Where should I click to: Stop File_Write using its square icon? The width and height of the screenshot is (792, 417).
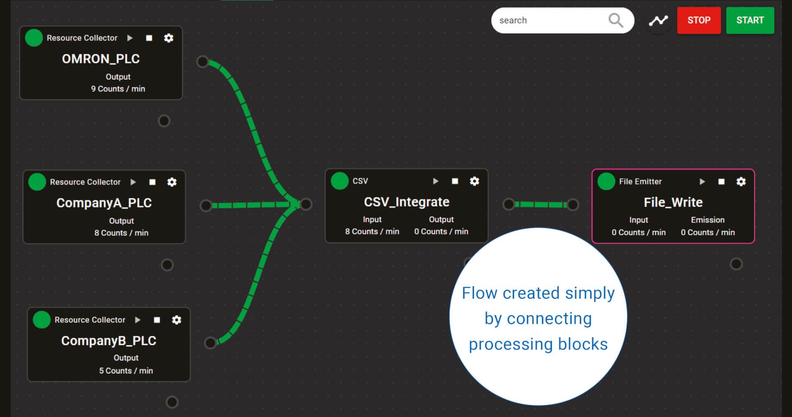coord(721,181)
